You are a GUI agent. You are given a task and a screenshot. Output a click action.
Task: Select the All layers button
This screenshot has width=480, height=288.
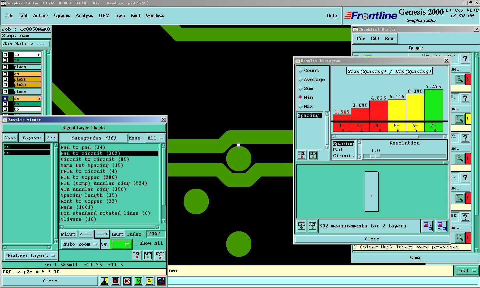pyautogui.click(x=51, y=138)
